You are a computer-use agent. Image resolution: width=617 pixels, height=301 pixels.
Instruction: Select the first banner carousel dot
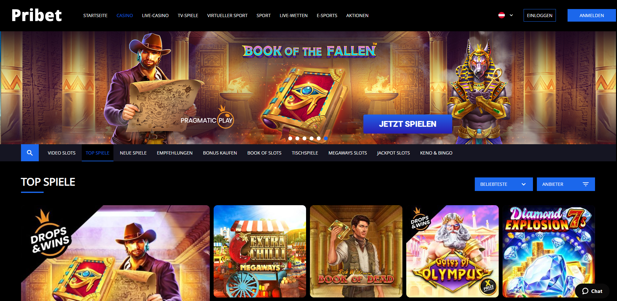tap(290, 138)
